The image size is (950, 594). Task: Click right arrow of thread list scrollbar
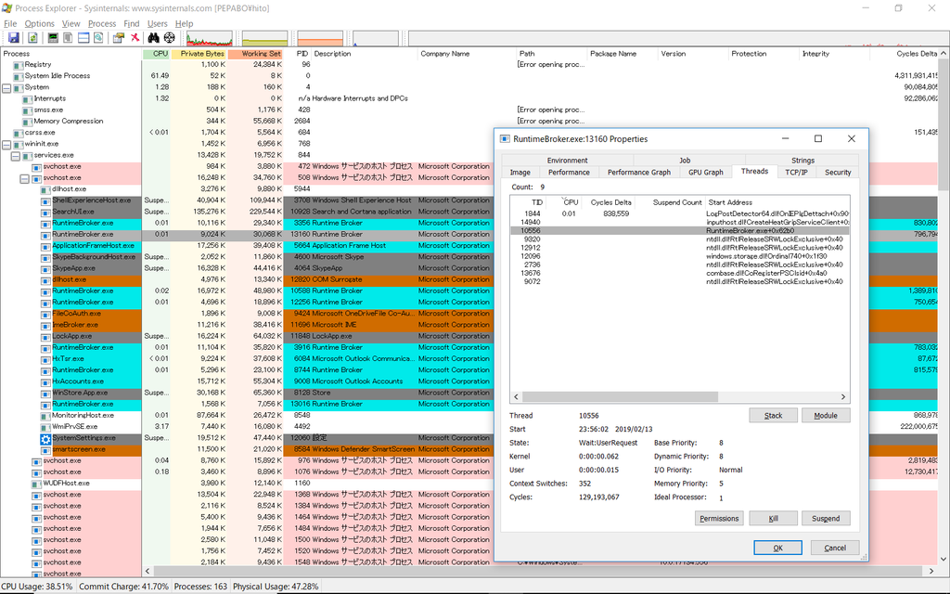pyautogui.click(x=842, y=397)
